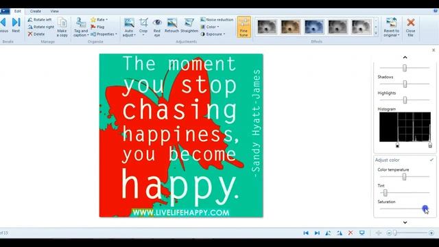Screen dimensions: 439x247
Task: Start slide show from the bottom bar
Action: tap(362, 233)
